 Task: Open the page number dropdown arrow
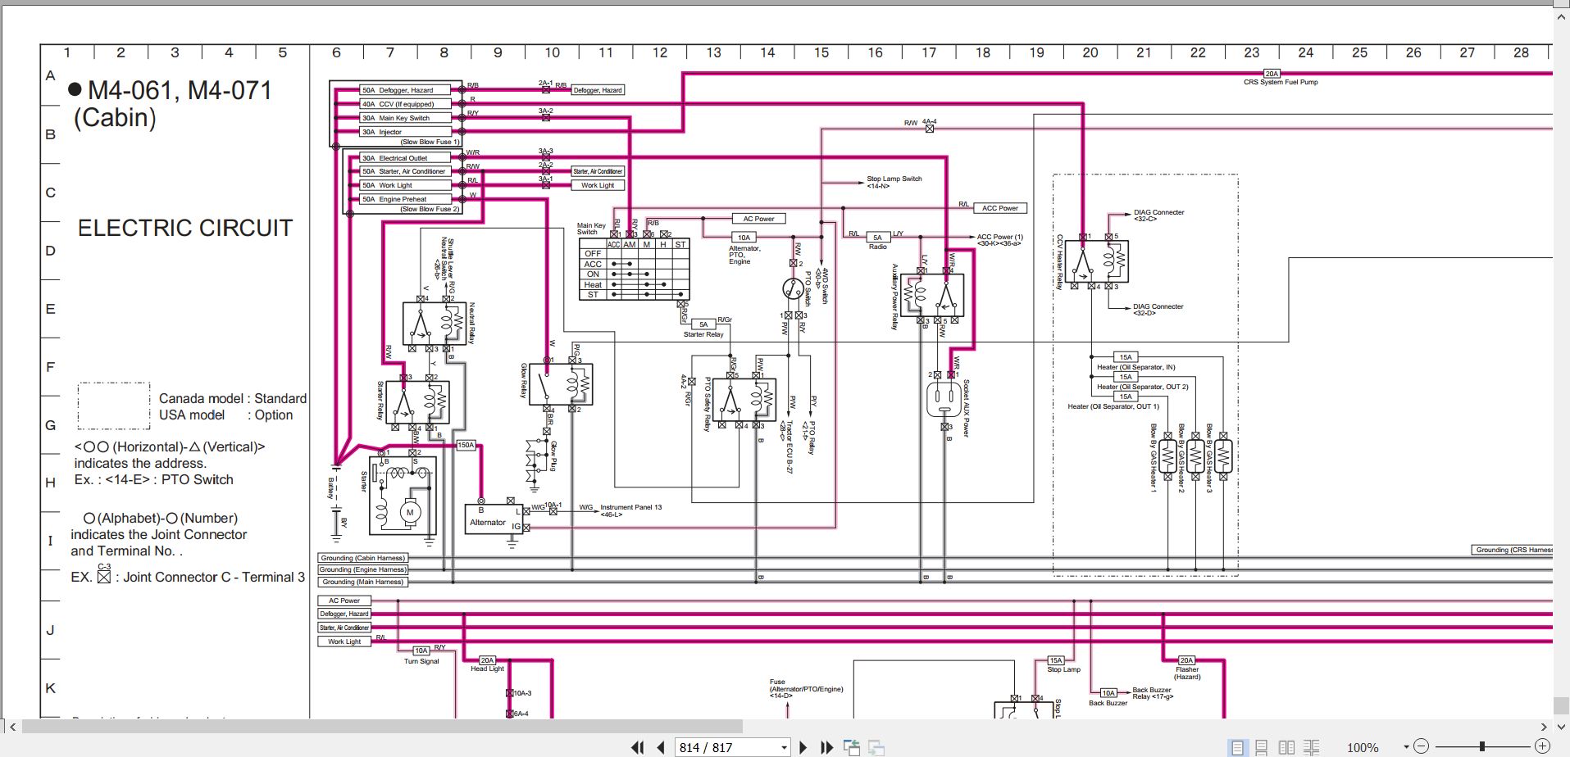(784, 747)
